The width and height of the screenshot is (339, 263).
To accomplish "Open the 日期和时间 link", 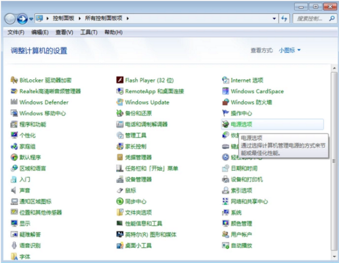I will point(244,169).
